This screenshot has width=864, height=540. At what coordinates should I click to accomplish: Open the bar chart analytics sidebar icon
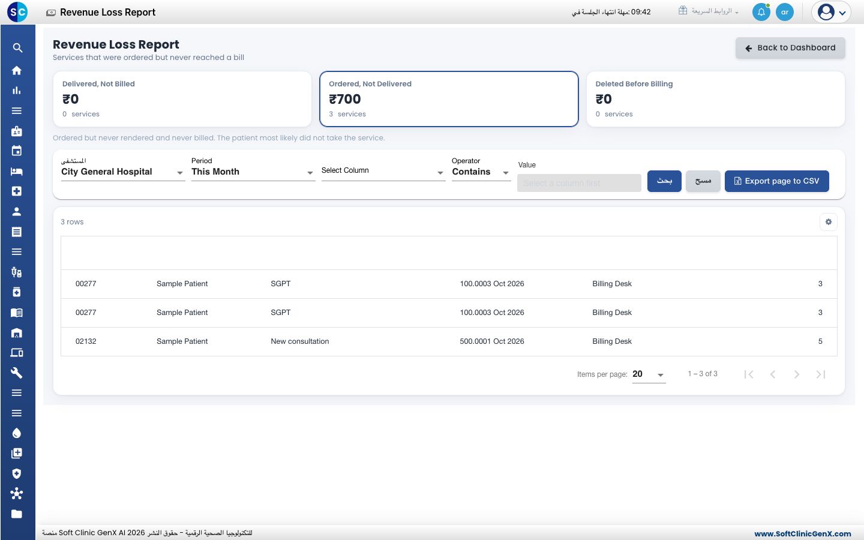17,91
